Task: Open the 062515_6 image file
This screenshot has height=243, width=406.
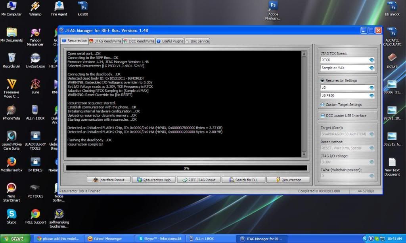Action: [392, 139]
